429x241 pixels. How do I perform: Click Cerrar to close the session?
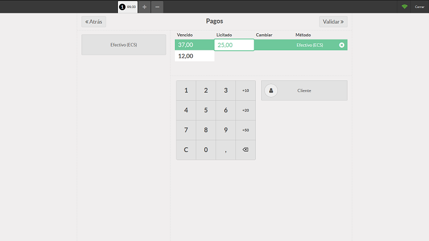(419, 7)
